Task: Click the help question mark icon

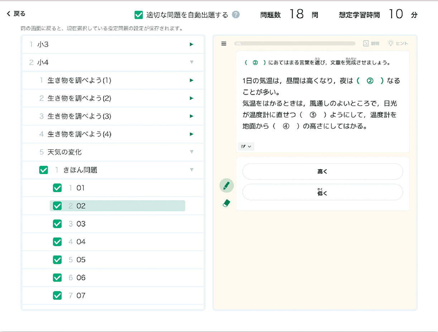Action: pyautogui.click(x=235, y=15)
